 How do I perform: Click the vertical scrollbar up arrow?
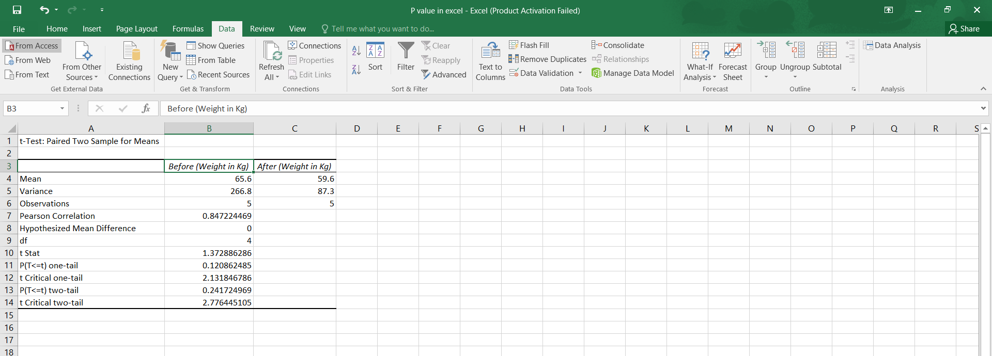(x=985, y=128)
